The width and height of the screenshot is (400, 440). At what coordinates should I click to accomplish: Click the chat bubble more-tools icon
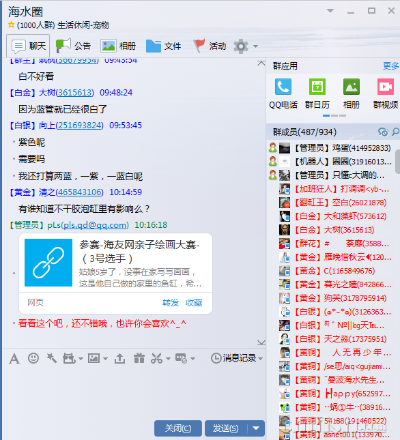(x=181, y=358)
